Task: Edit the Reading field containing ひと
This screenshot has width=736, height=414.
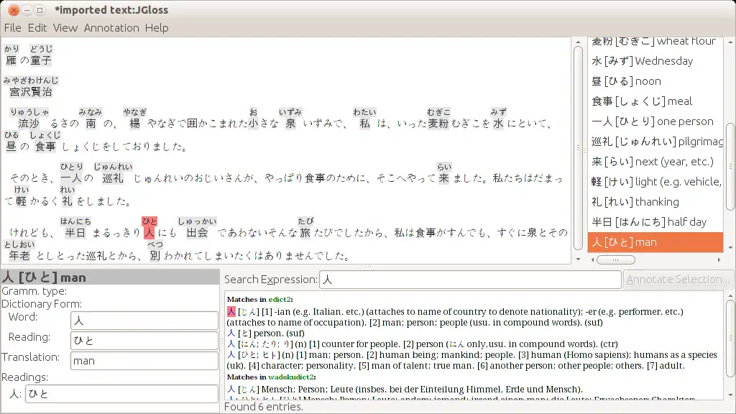Action: click(144, 341)
